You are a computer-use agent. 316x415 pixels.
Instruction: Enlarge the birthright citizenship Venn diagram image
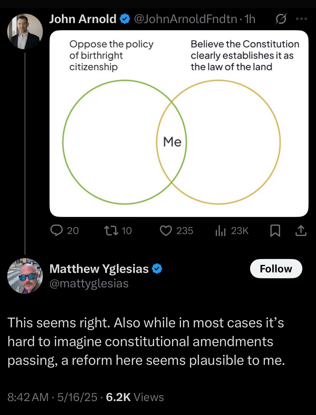(x=179, y=123)
